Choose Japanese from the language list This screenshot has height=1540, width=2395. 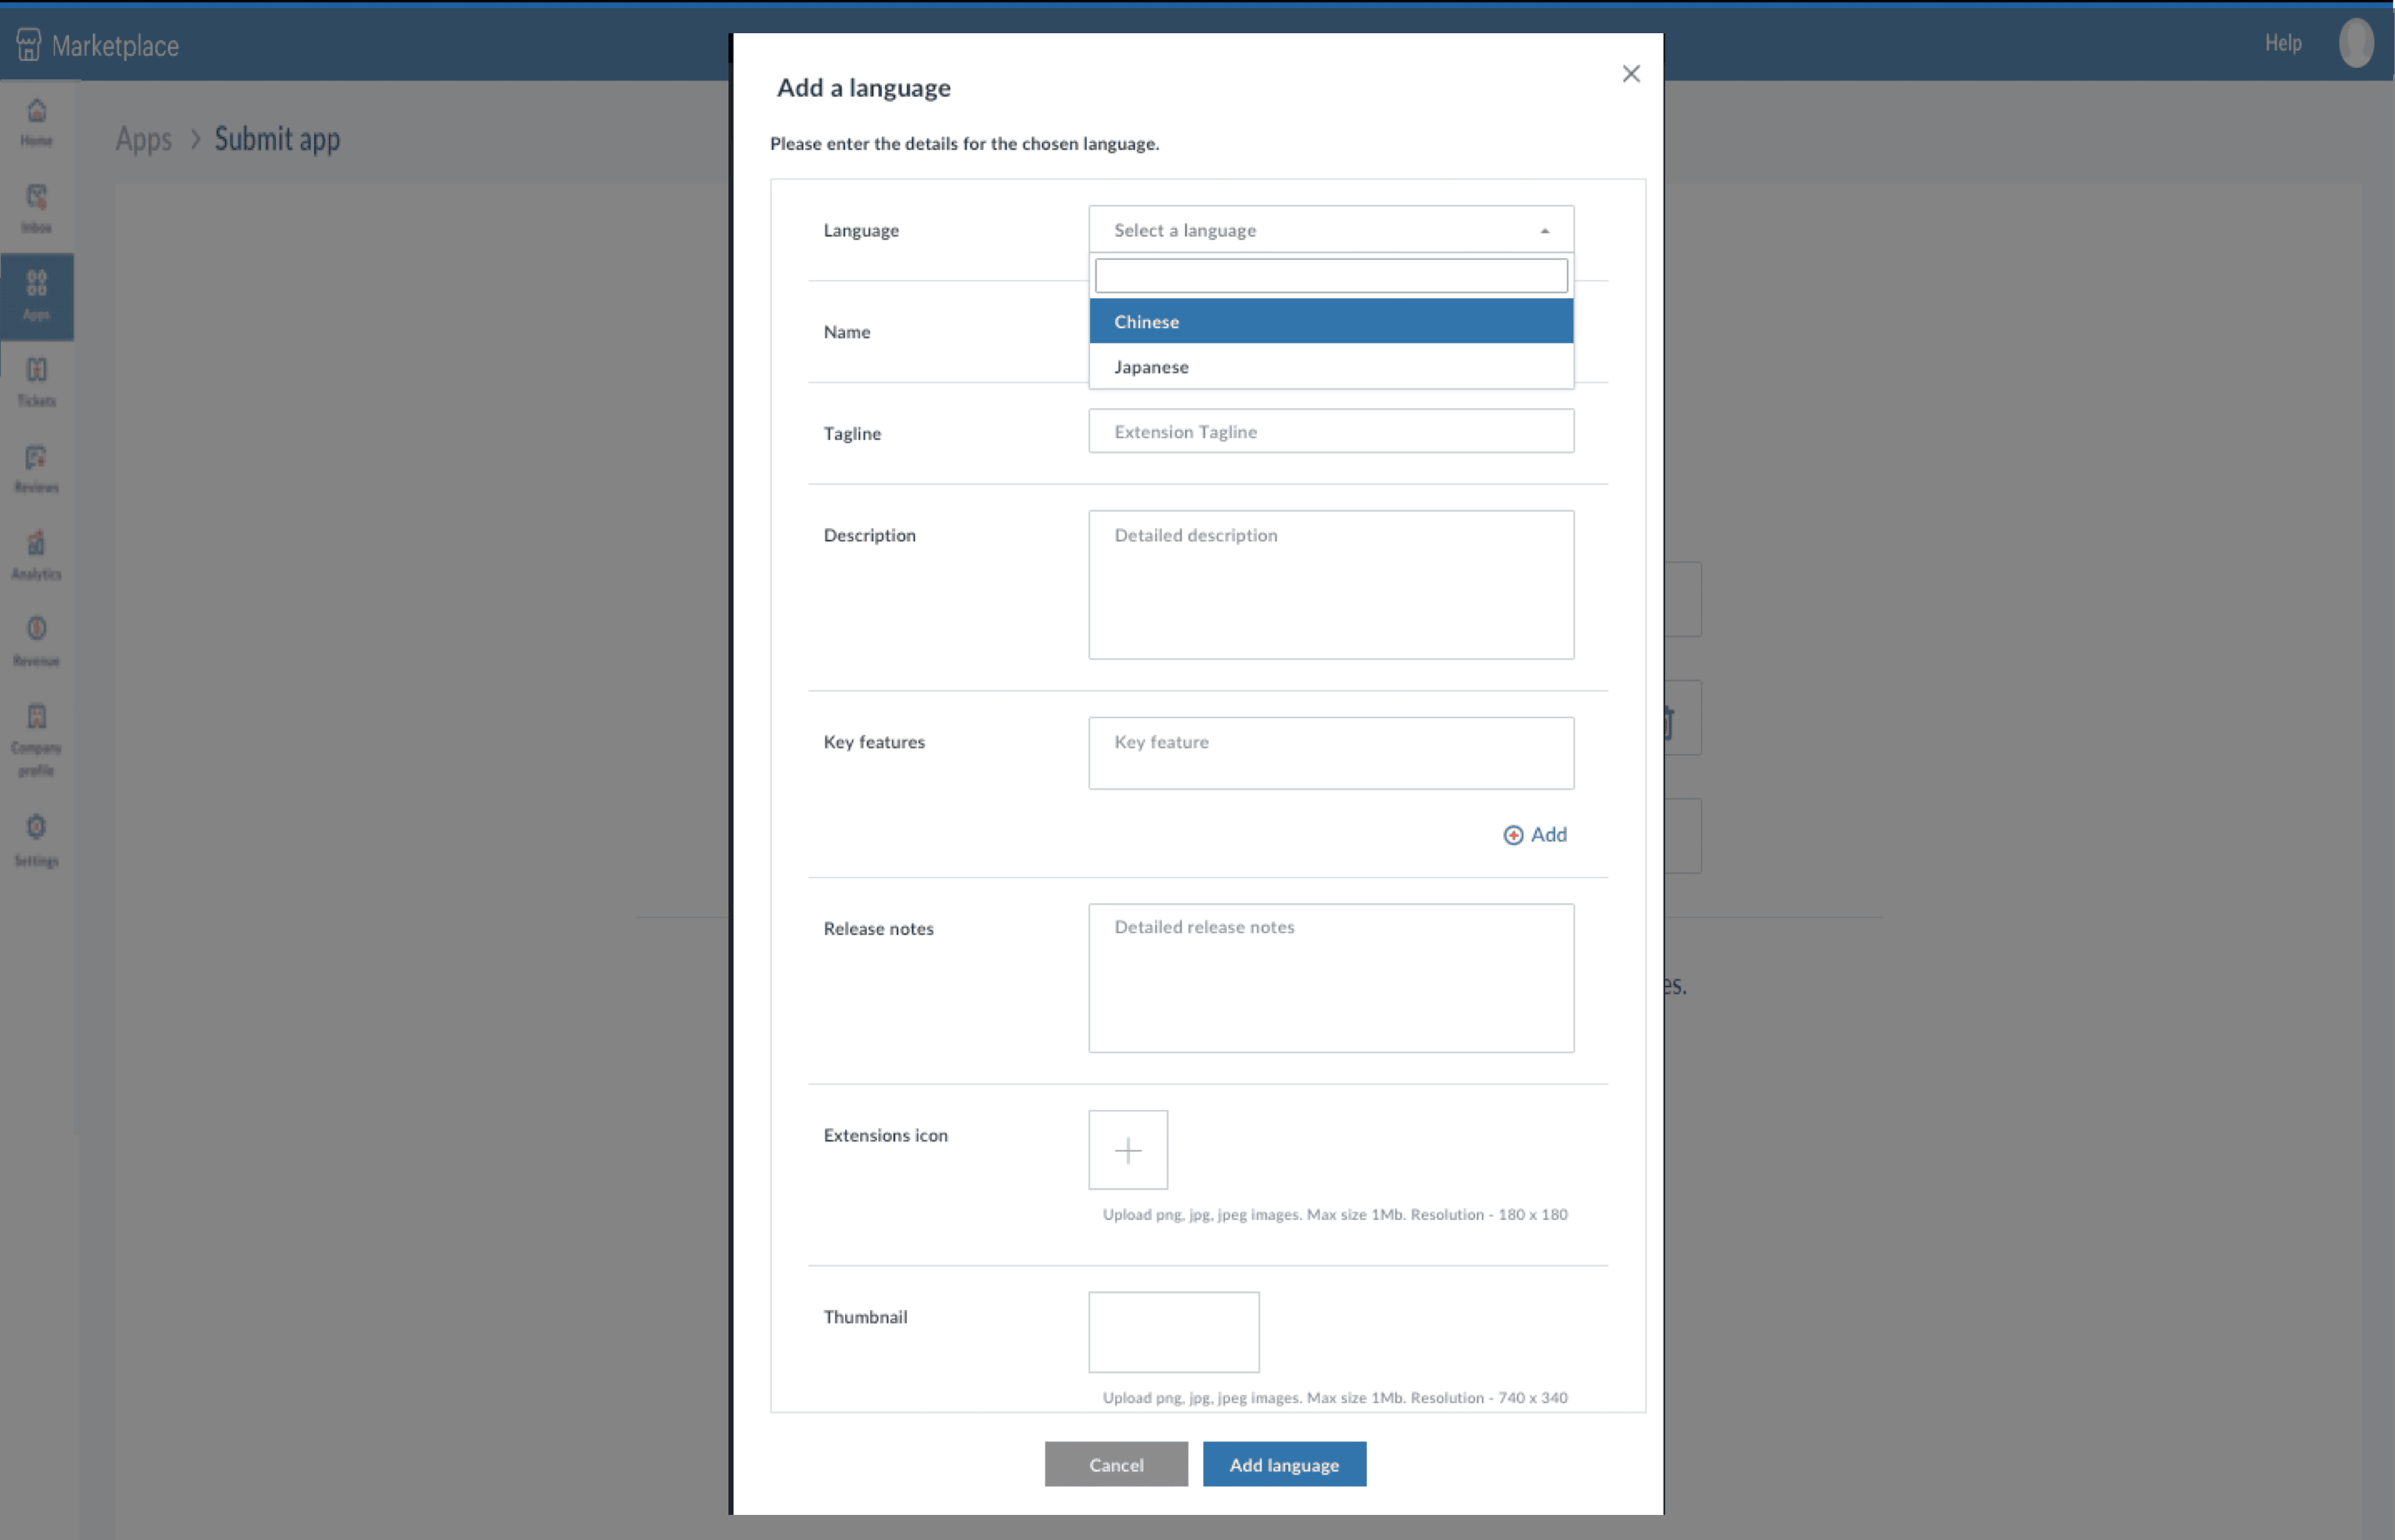pos(1330,367)
